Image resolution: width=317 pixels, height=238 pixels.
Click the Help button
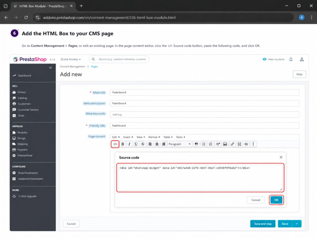pyautogui.click(x=299, y=74)
